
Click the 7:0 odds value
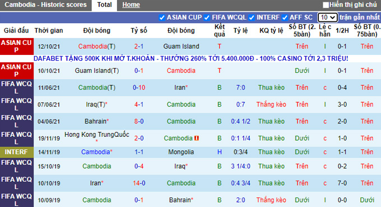(x=240, y=88)
